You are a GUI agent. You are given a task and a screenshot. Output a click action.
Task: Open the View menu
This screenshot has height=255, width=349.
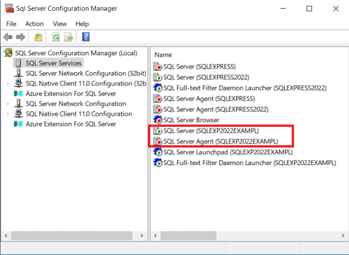60,24
